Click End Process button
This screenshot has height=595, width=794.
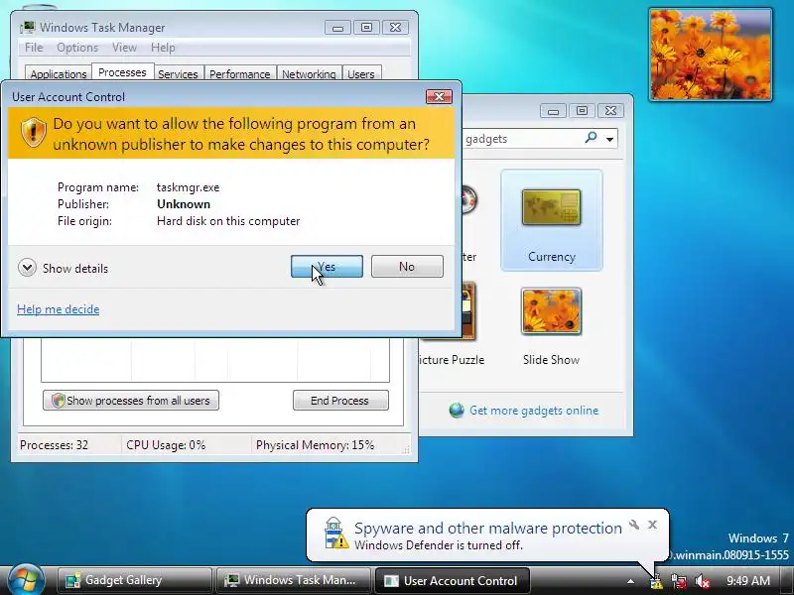[340, 401]
